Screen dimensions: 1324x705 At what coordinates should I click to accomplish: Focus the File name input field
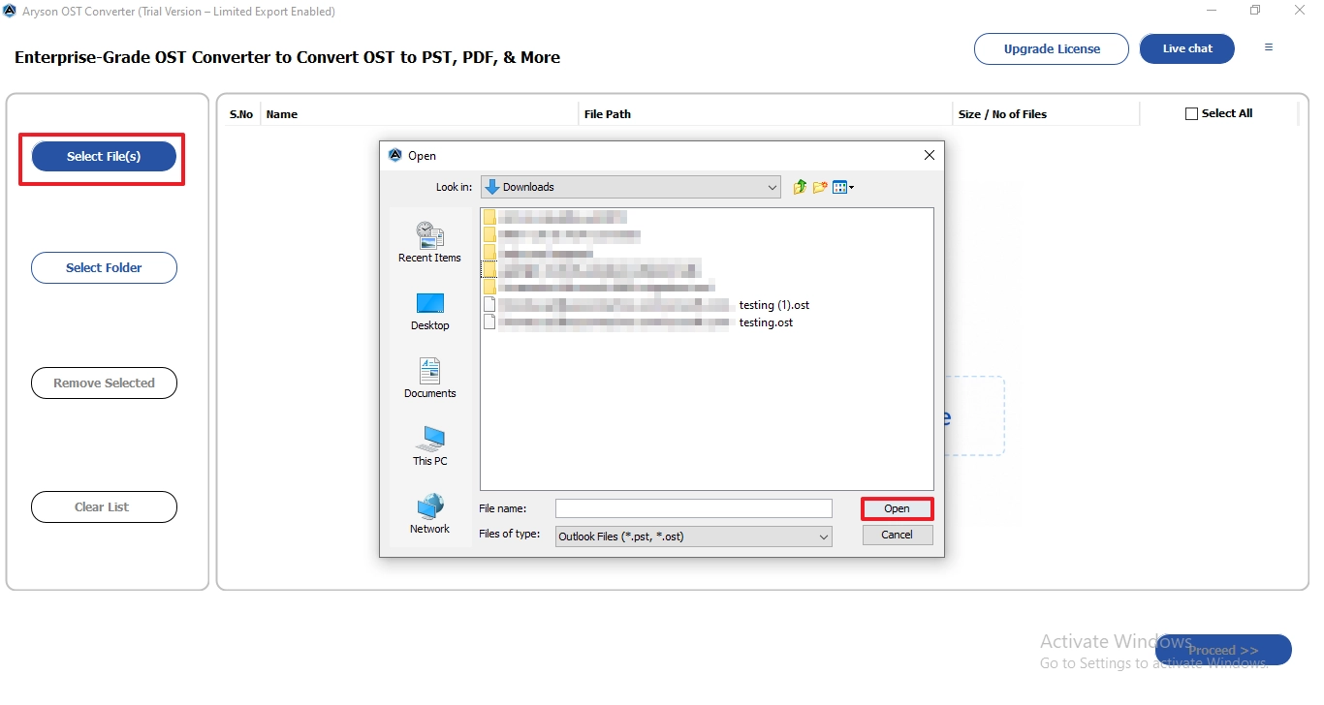[694, 508]
